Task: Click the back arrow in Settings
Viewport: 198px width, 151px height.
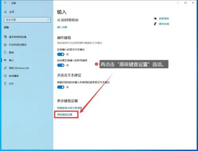Action: [5, 3]
